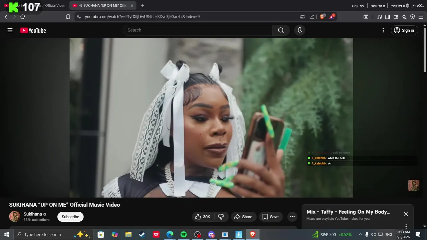Click the Brave icon on the taskbar
Screen dimensions: 427x240
(x=253, y=235)
